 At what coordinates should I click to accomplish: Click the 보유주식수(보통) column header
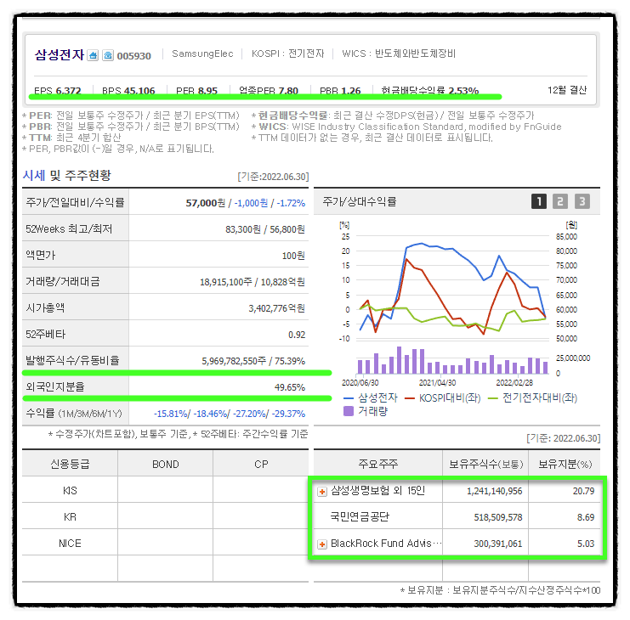click(485, 465)
